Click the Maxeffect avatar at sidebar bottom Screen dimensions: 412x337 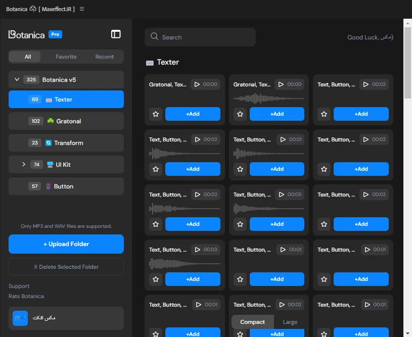(20, 318)
